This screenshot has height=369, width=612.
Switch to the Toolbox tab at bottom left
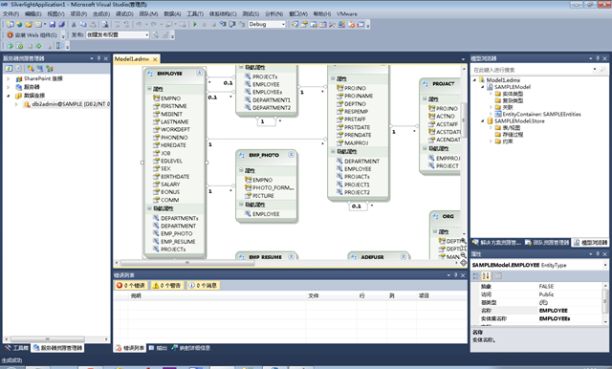[17, 348]
